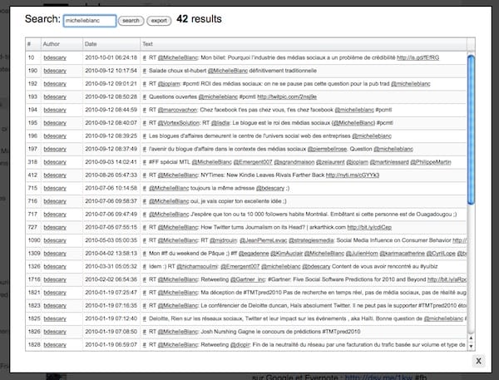This screenshot has width=499, height=380.
Task: Close the results dialog with X
Action: tap(477, 361)
